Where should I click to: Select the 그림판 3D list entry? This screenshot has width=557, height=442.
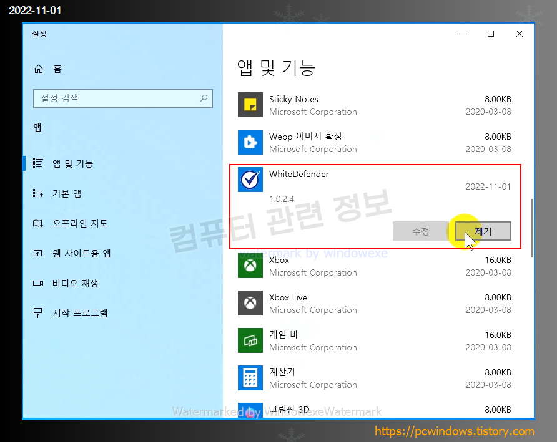[x=375, y=410]
